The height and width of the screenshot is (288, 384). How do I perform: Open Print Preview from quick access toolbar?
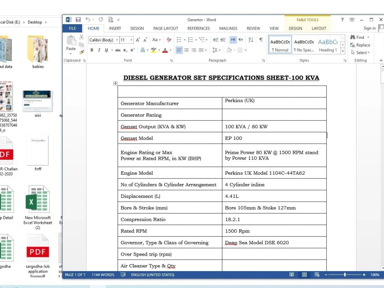(111, 20)
